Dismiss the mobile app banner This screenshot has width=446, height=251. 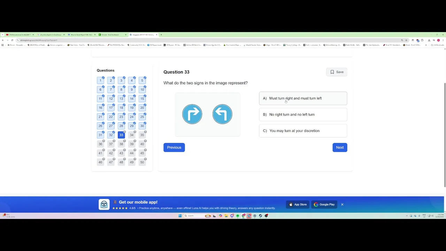click(x=342, y=204)
